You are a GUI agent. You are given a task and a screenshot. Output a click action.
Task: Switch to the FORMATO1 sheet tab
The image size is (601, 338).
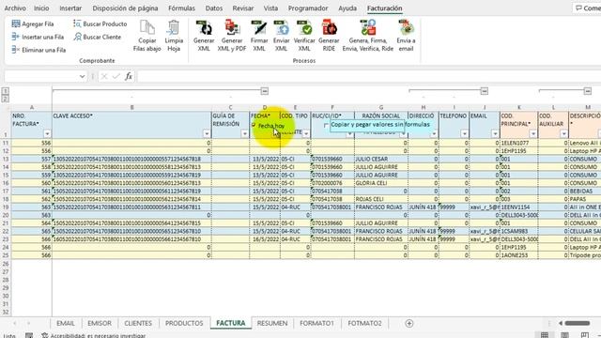pyautogui.click(x=316, y=323)
